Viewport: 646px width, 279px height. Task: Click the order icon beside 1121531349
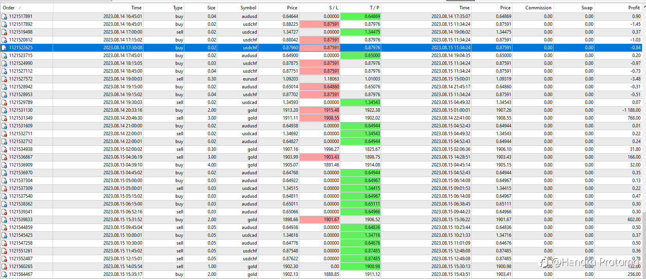[4, 118]
